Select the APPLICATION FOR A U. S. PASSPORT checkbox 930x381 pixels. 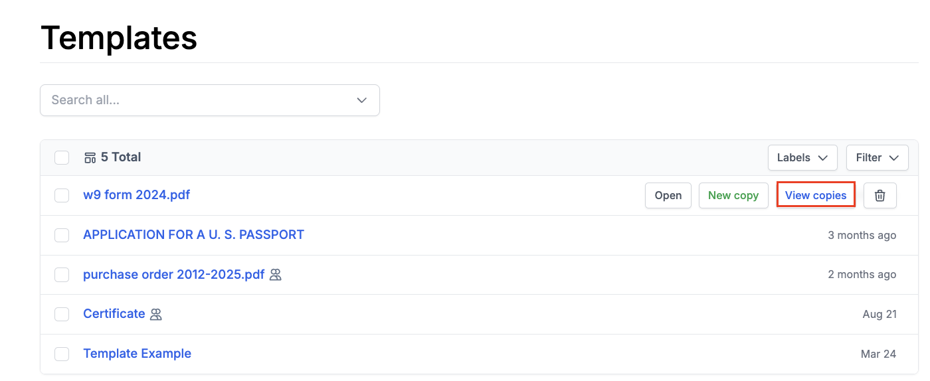tap(62, 236)
